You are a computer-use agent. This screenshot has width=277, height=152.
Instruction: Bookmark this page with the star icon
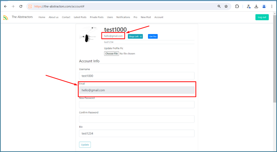point(226,6)
